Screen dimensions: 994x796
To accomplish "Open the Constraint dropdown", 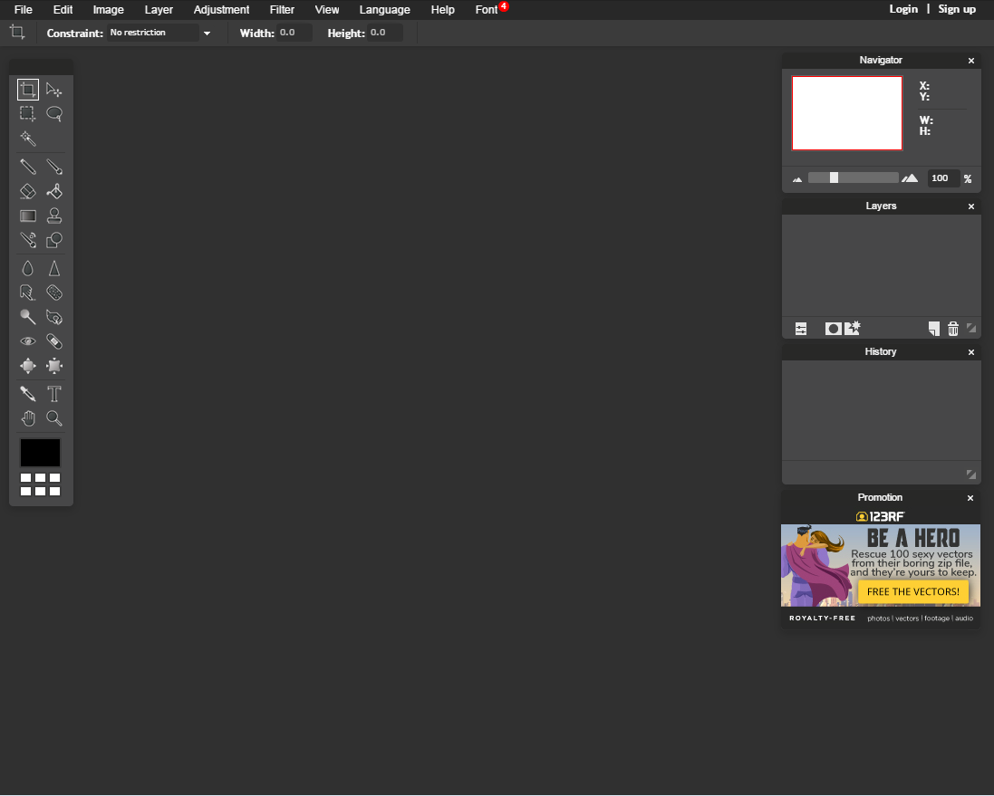I will (x=159, y=33).
